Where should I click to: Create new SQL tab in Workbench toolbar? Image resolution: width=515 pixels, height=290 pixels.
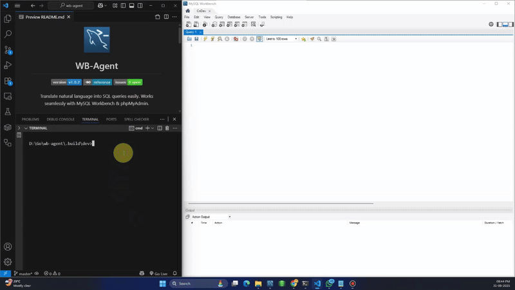(189, 24)
